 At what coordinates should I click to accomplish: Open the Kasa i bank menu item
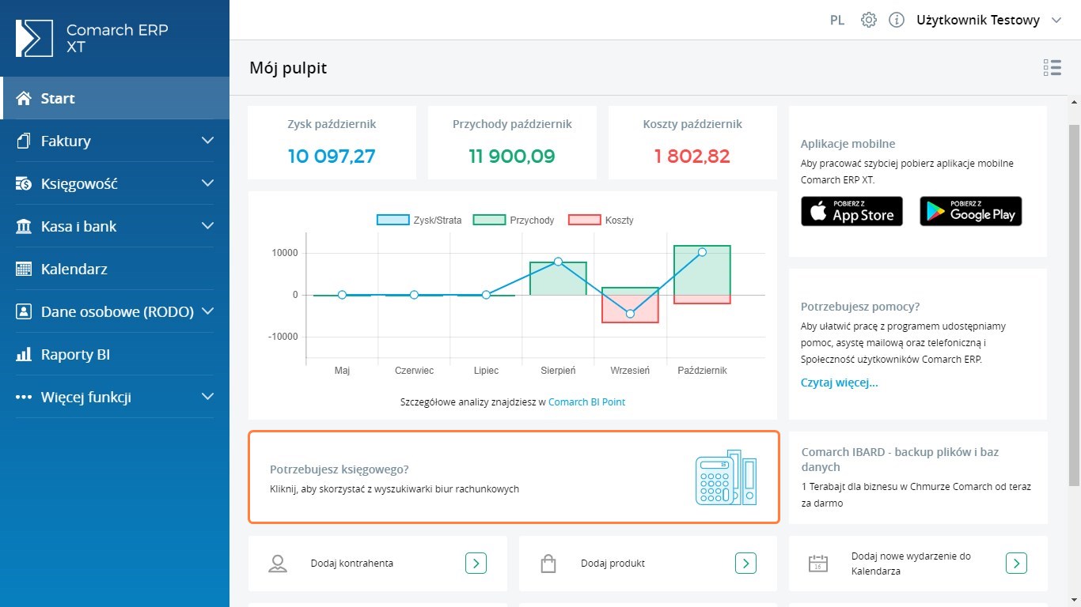115,226
